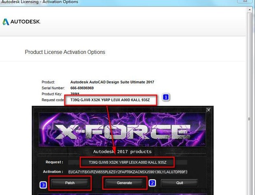This screenshot has height=195, width=255.
Task: Click the X-Force Request code input field
Action: pos(128,162)
